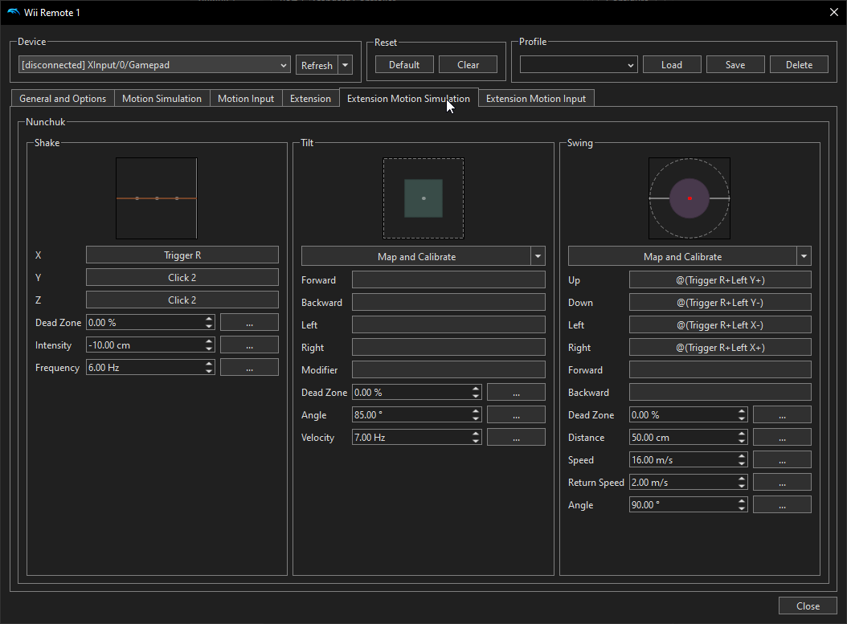
Task: Click the Default reset button
Action: click(404, 65)
